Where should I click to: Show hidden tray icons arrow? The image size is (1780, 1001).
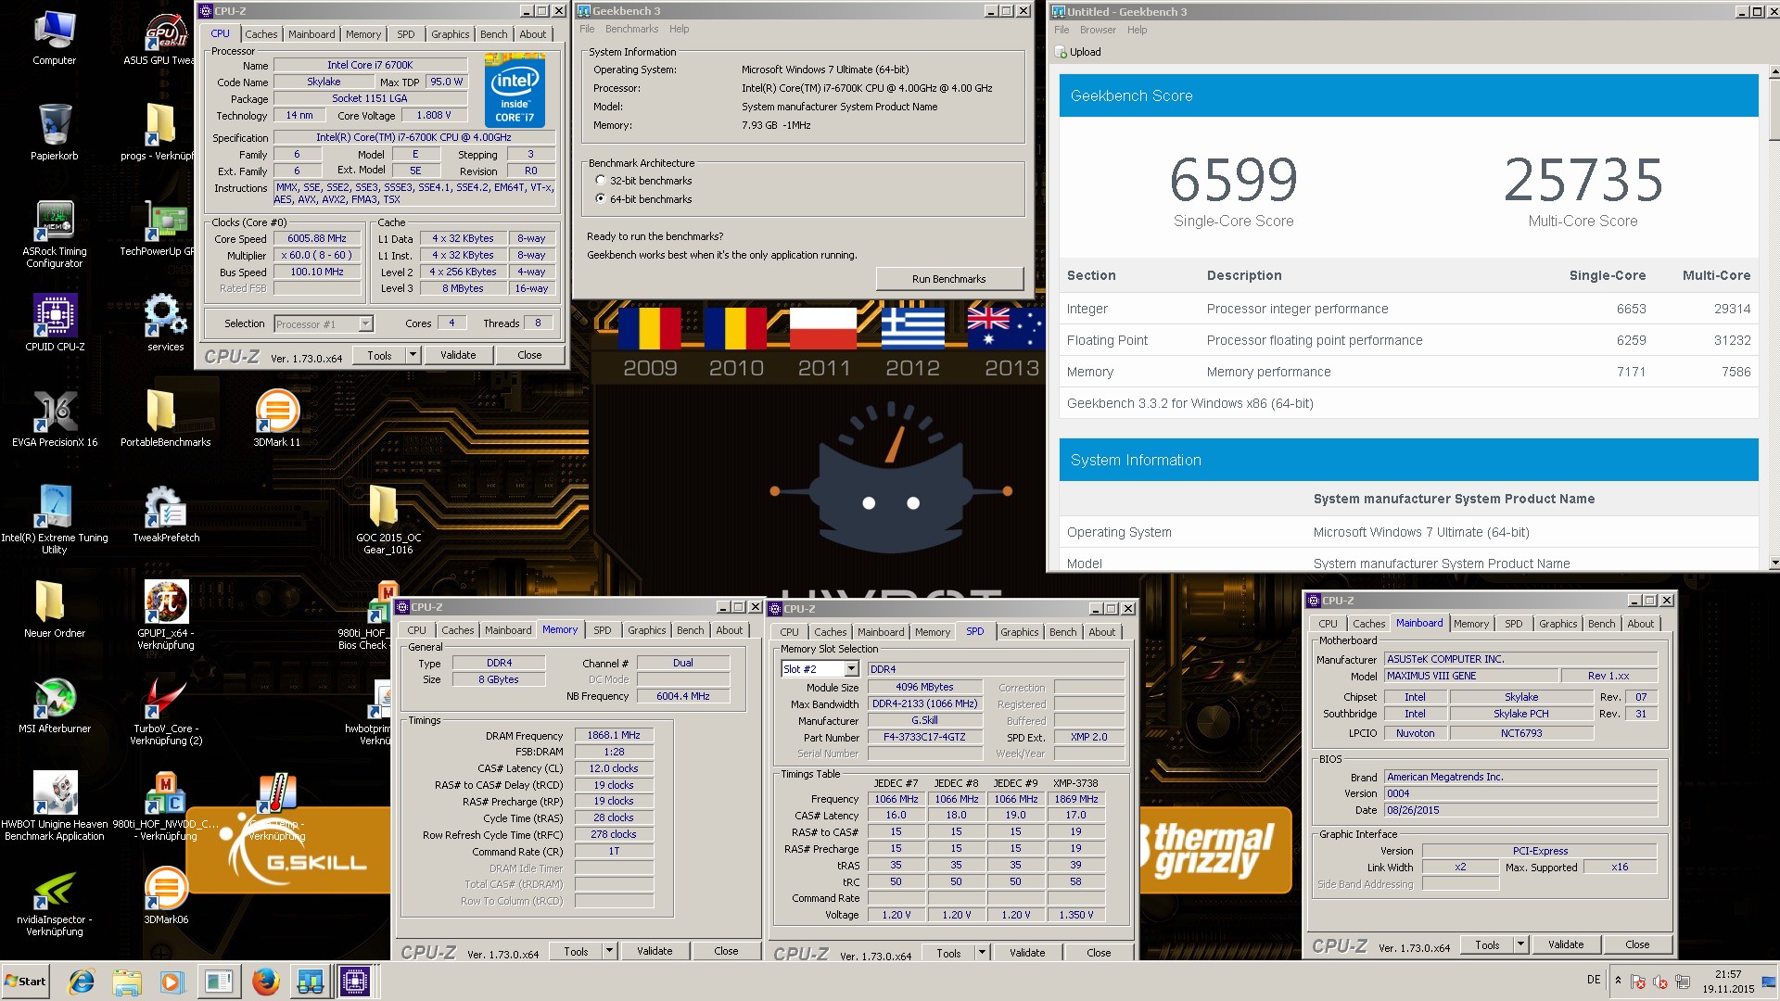pos(1618,980)
